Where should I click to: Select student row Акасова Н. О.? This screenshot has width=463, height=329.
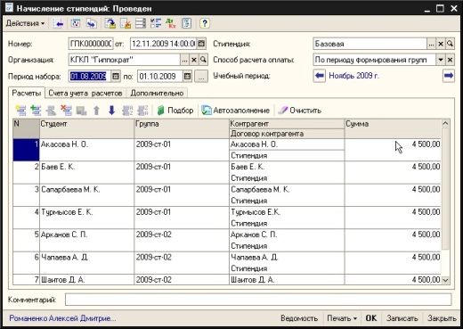pos(227,150)
